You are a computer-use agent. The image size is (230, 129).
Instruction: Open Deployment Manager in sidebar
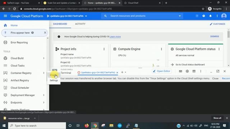[x=23, y=95]
